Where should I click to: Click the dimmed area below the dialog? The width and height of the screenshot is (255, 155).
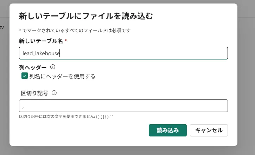pyautogui.click(x=123, y=151)
